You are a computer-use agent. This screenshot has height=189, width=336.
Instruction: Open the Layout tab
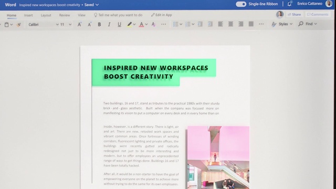pos(46,15)
